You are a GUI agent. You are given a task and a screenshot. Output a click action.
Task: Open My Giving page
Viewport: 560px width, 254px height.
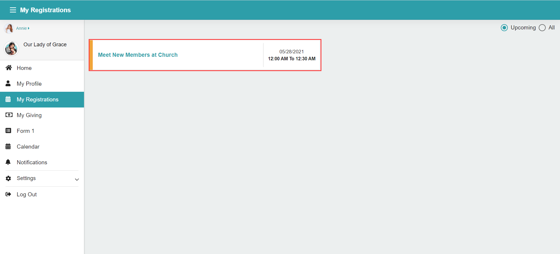click(42, 115)
